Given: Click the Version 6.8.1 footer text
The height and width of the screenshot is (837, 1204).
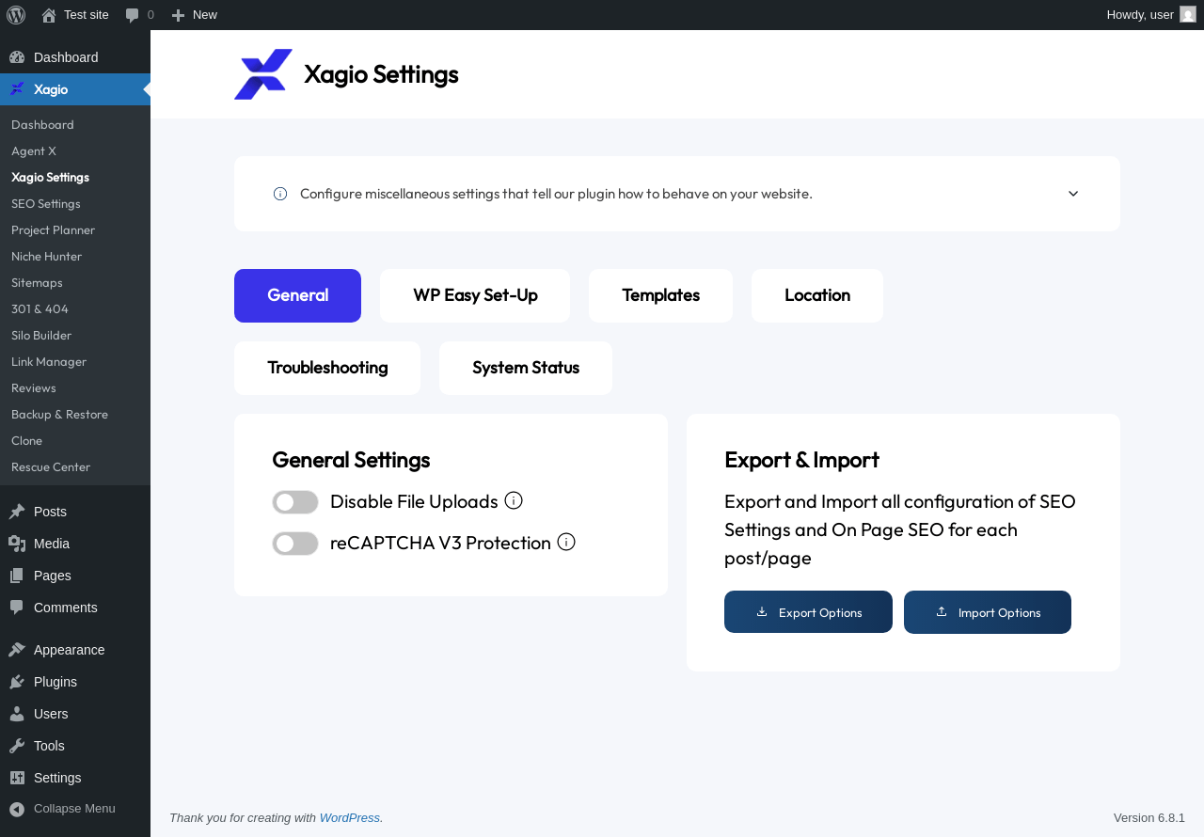Looking at the screenshot, I should (x=1149, y=818).
